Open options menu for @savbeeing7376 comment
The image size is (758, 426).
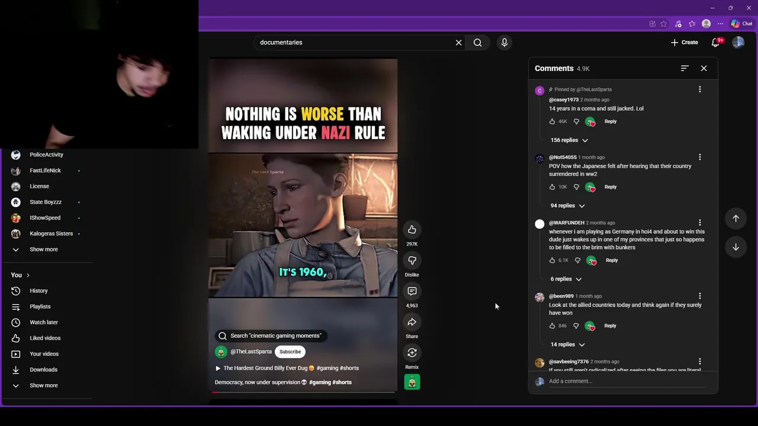(x=700, y=362)
